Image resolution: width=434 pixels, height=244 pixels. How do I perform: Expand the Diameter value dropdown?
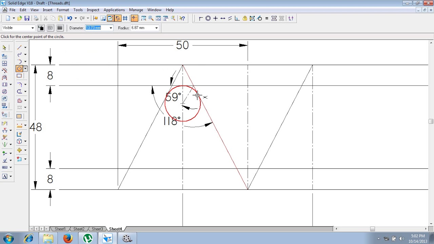pos(111,28)
